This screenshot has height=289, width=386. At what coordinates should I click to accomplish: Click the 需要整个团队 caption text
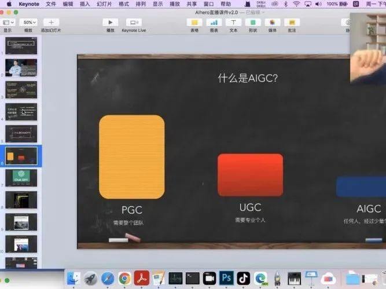tap(128, 223)
